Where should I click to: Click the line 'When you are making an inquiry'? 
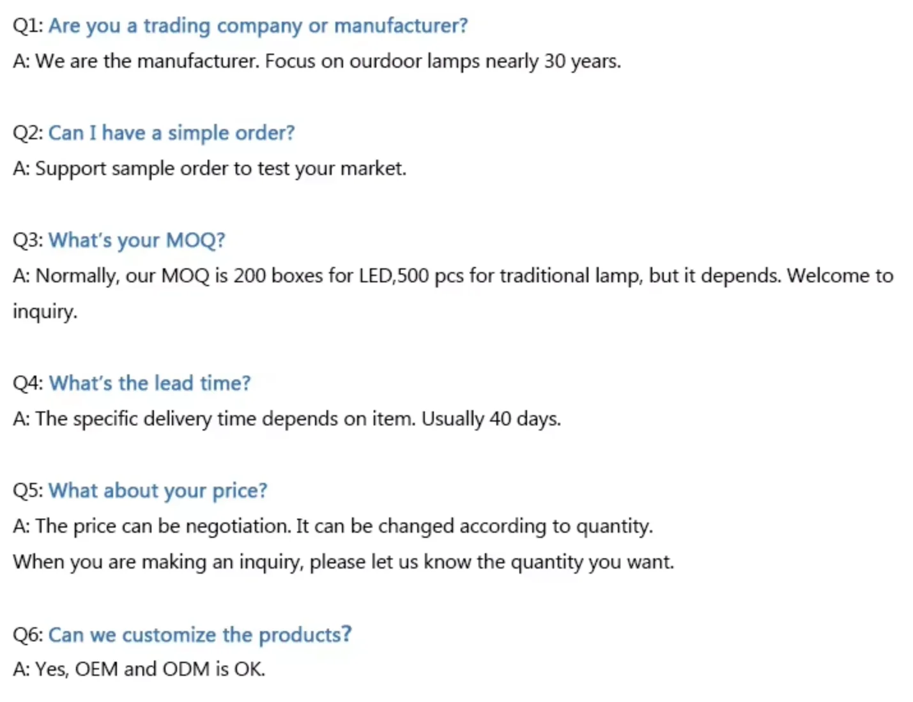[x=343, y=563]
